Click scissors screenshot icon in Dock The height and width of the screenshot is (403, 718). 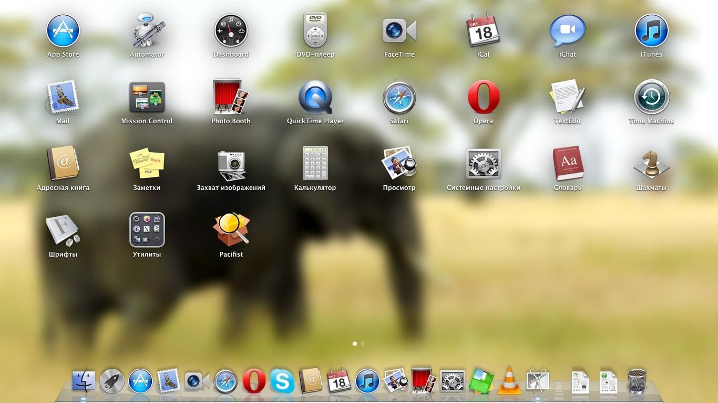[537, 381]
